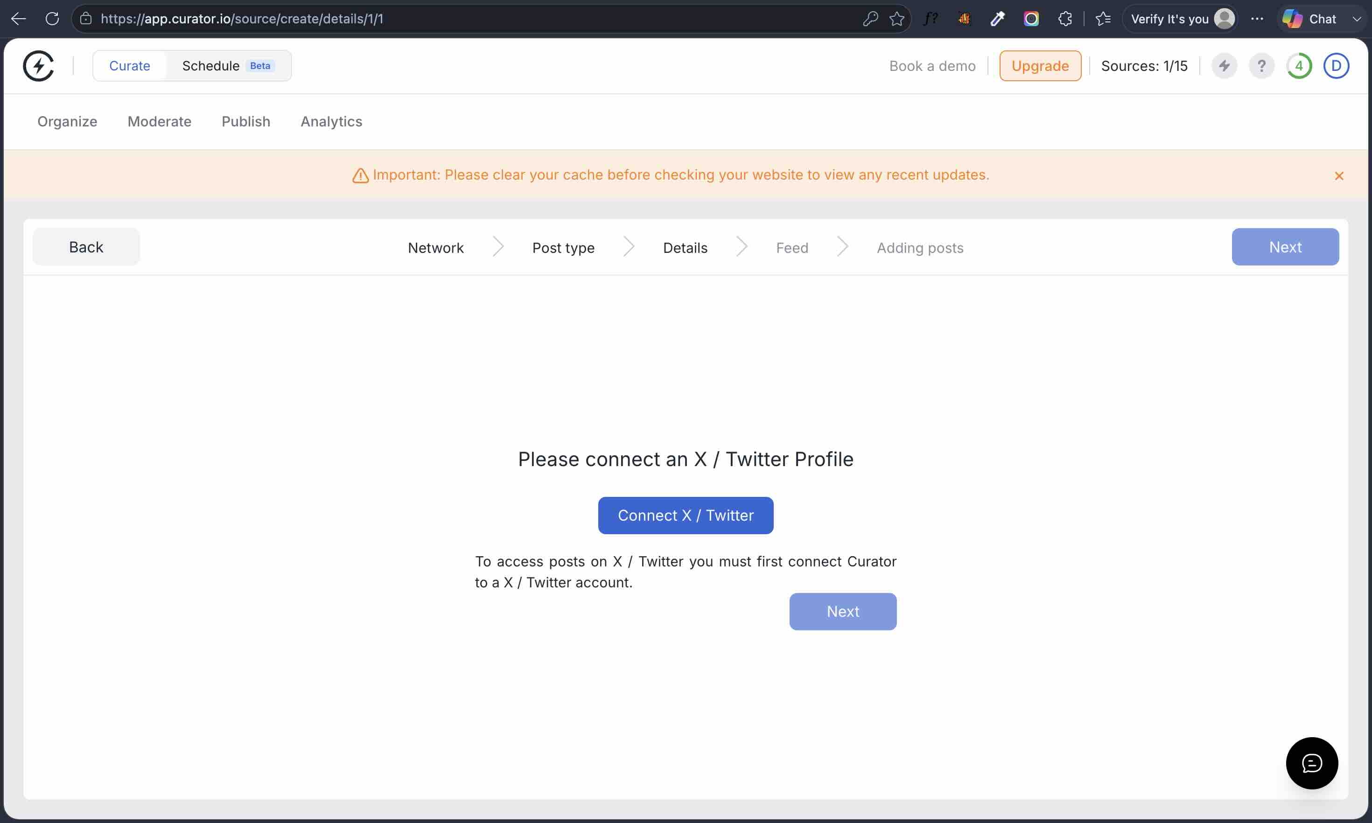Viewport: 1372px width, 823px height.
Task: Open the D user avatar menu
Action: coord(1336,66)
